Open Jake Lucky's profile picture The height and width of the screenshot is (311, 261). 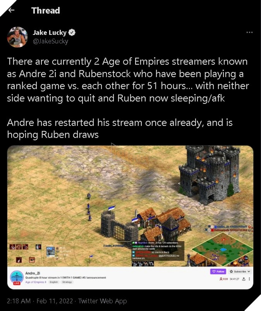(17, 37)
